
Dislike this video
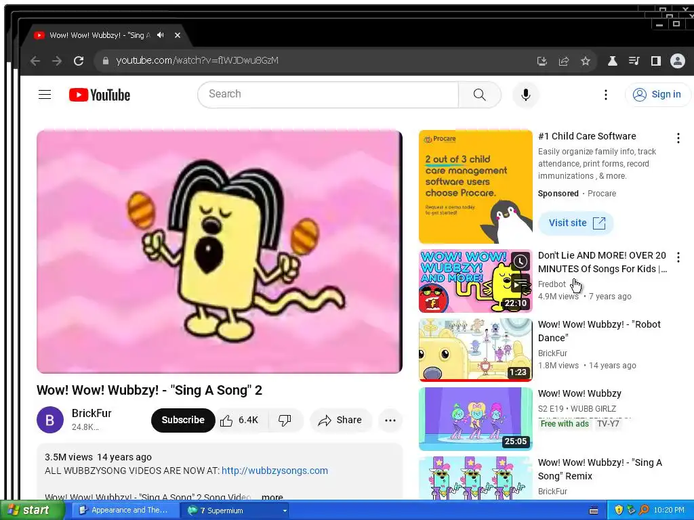coord(285,420)
